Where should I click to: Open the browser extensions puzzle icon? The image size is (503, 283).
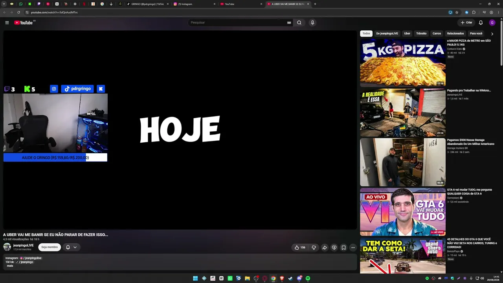(474, 12)
